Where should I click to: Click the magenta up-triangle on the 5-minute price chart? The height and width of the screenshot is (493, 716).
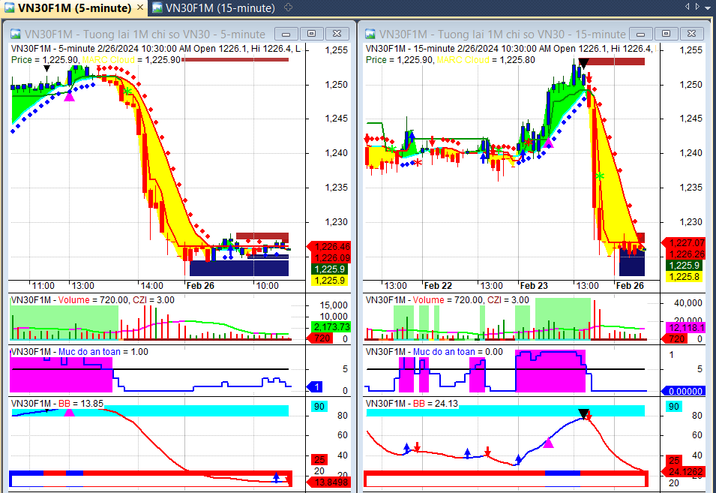(70, 96)
